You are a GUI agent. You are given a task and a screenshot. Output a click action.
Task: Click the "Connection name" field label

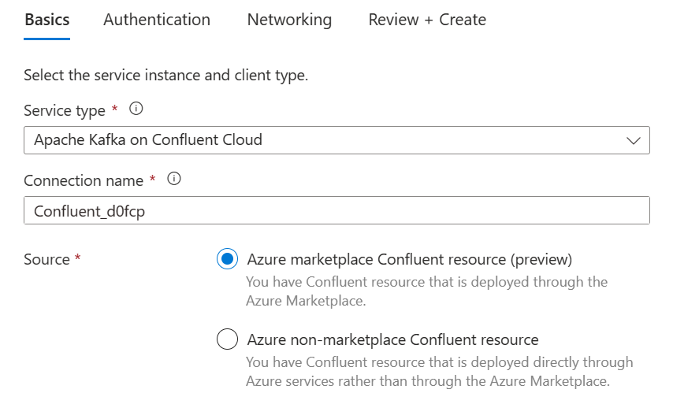pyautogui.click(x=84, y=180)
